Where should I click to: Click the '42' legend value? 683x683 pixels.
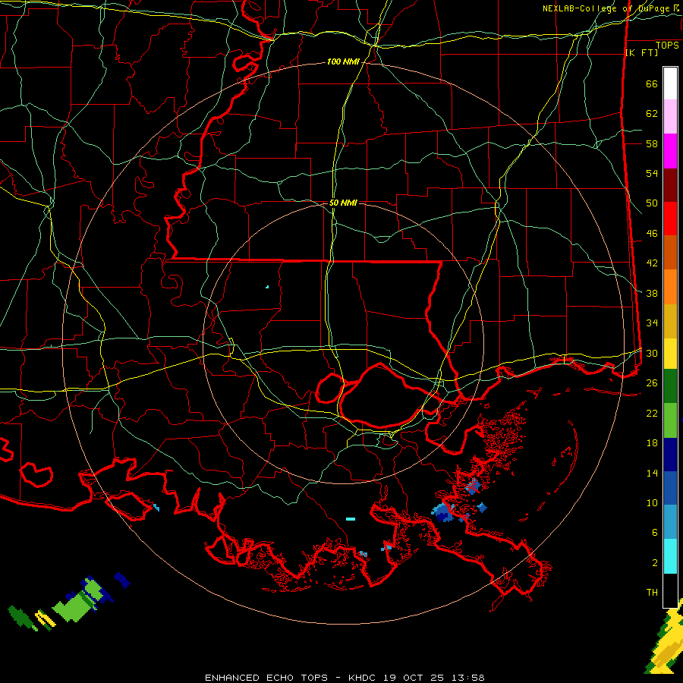(x=652, y=263)
